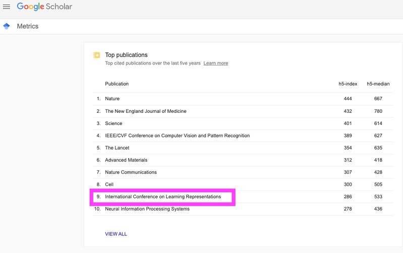Viewport: 403px width, 253px height.
Task: Click the h5-index column header
Action: [348, 84]
